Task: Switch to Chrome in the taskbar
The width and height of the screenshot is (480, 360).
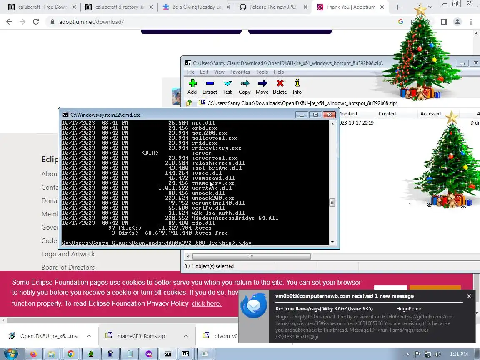Action: [71, 354]
